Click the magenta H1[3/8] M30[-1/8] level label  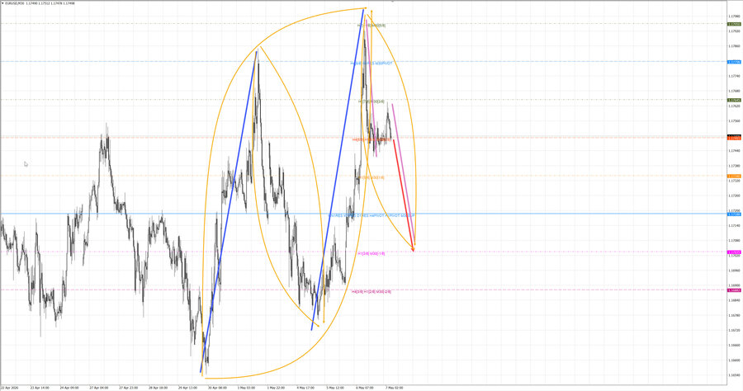(371, 254)
